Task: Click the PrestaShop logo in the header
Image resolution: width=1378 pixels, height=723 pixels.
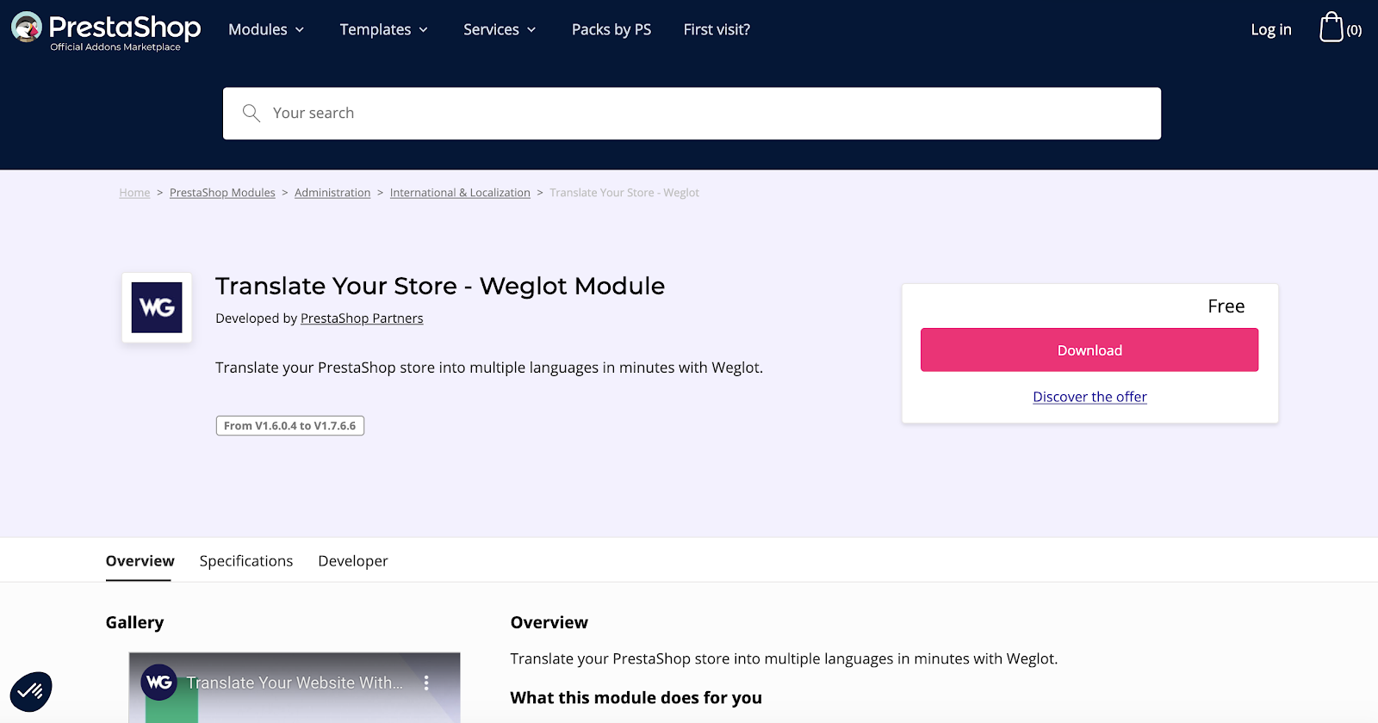Action: point(106,32)
